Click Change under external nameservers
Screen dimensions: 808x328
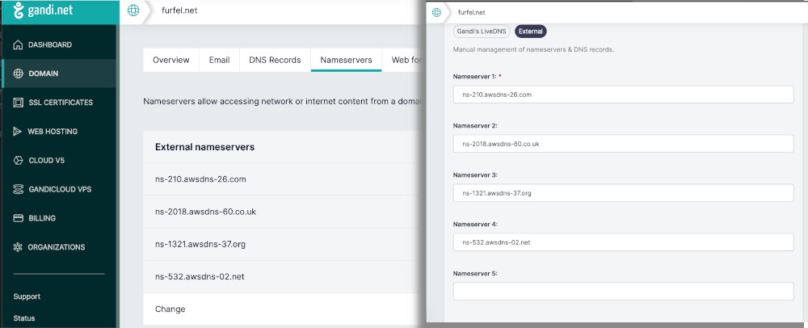point(170,309)
